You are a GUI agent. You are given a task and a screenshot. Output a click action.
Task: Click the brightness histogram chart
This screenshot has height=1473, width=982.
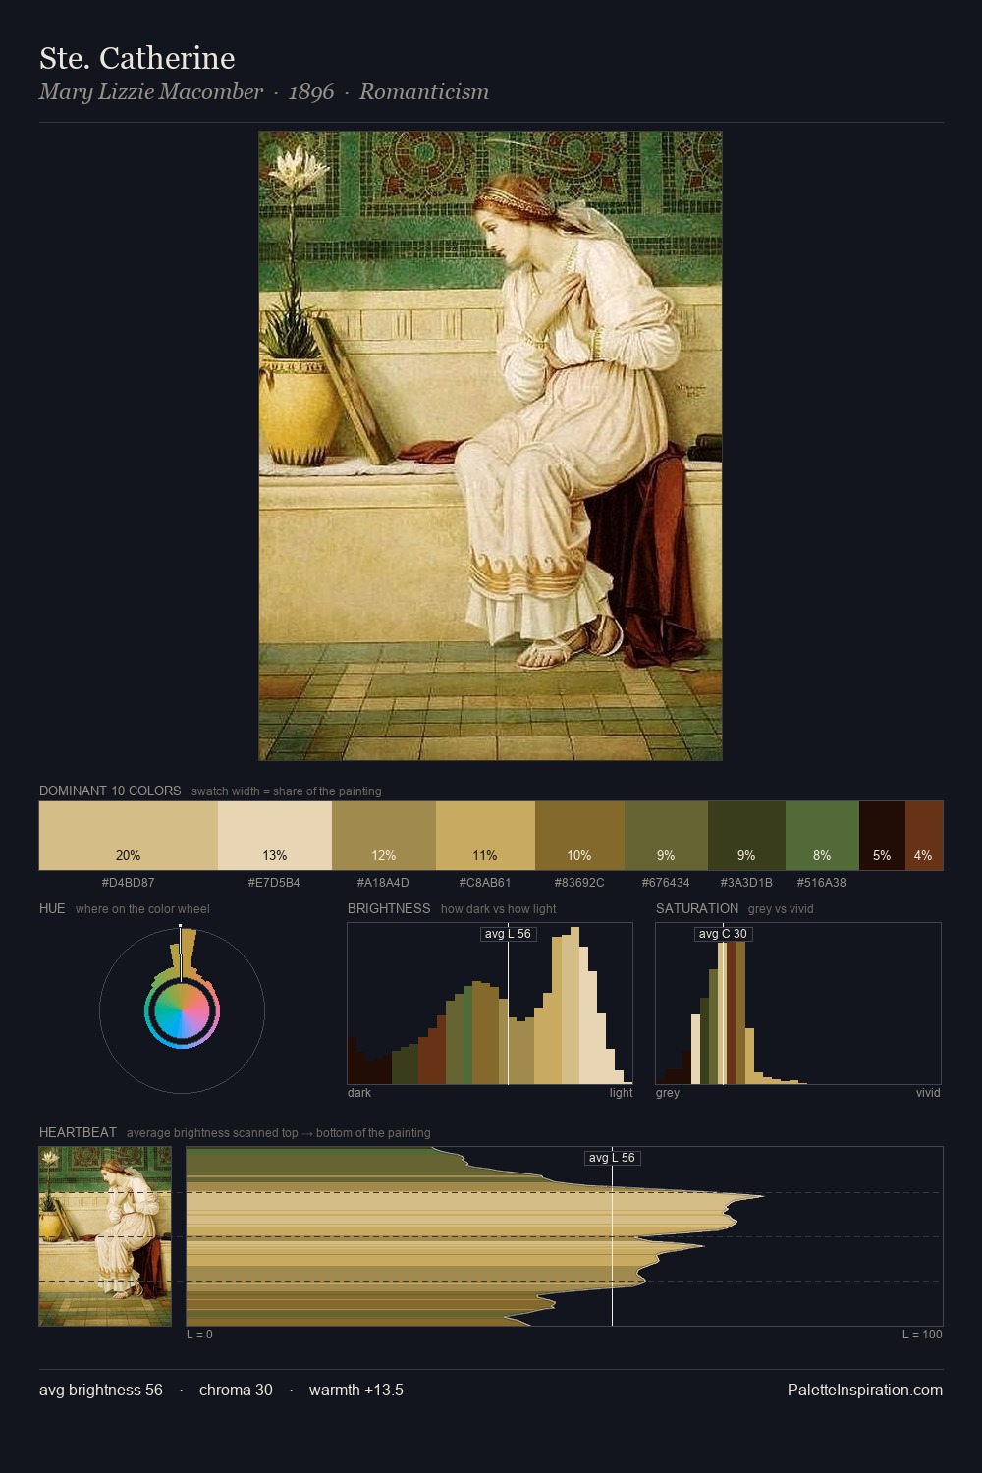[490, 1004]
